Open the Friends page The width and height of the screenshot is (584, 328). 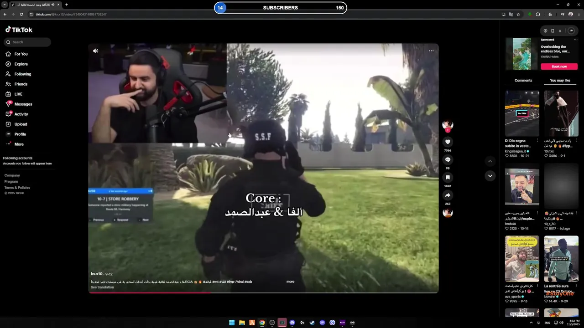[16, 84]
